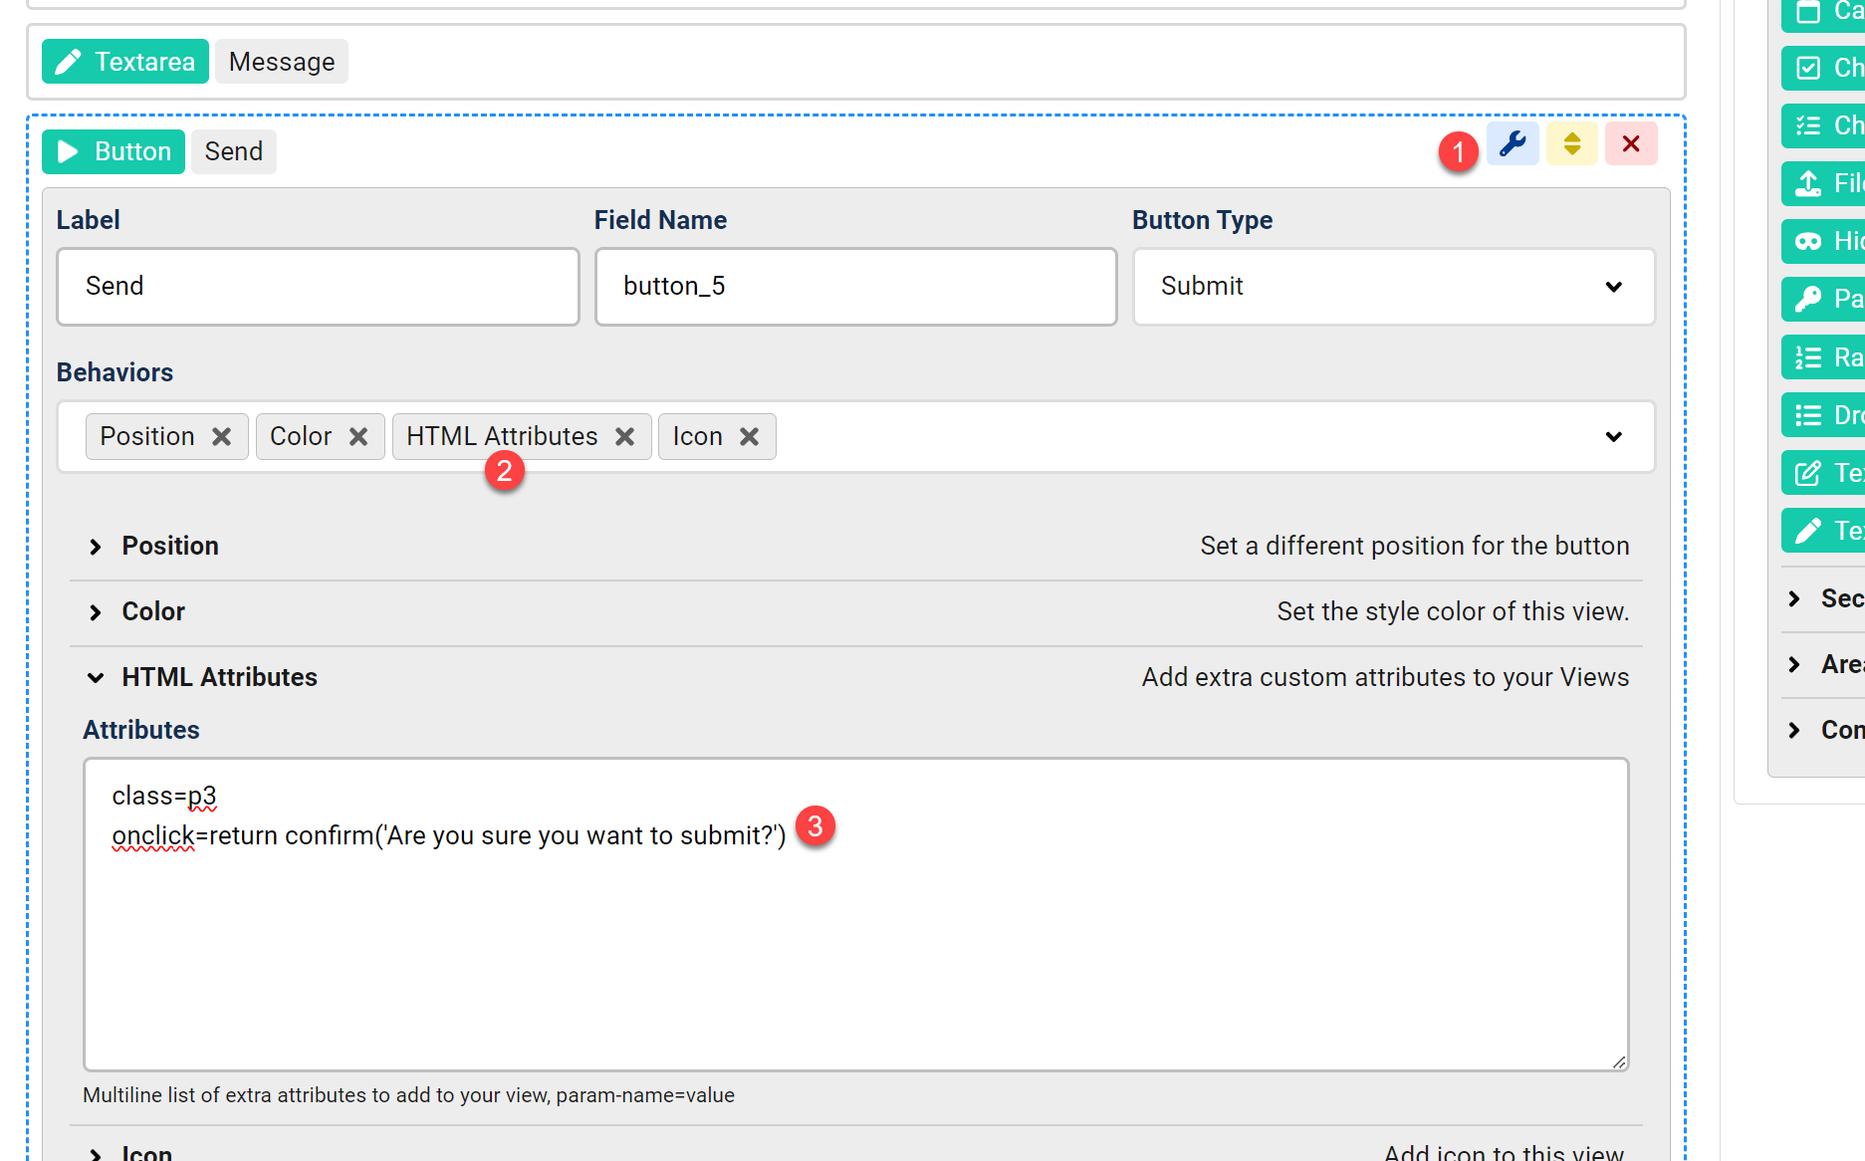Remove the Color behavior tag
The image size is (1865, 1161).
[358, 437]
